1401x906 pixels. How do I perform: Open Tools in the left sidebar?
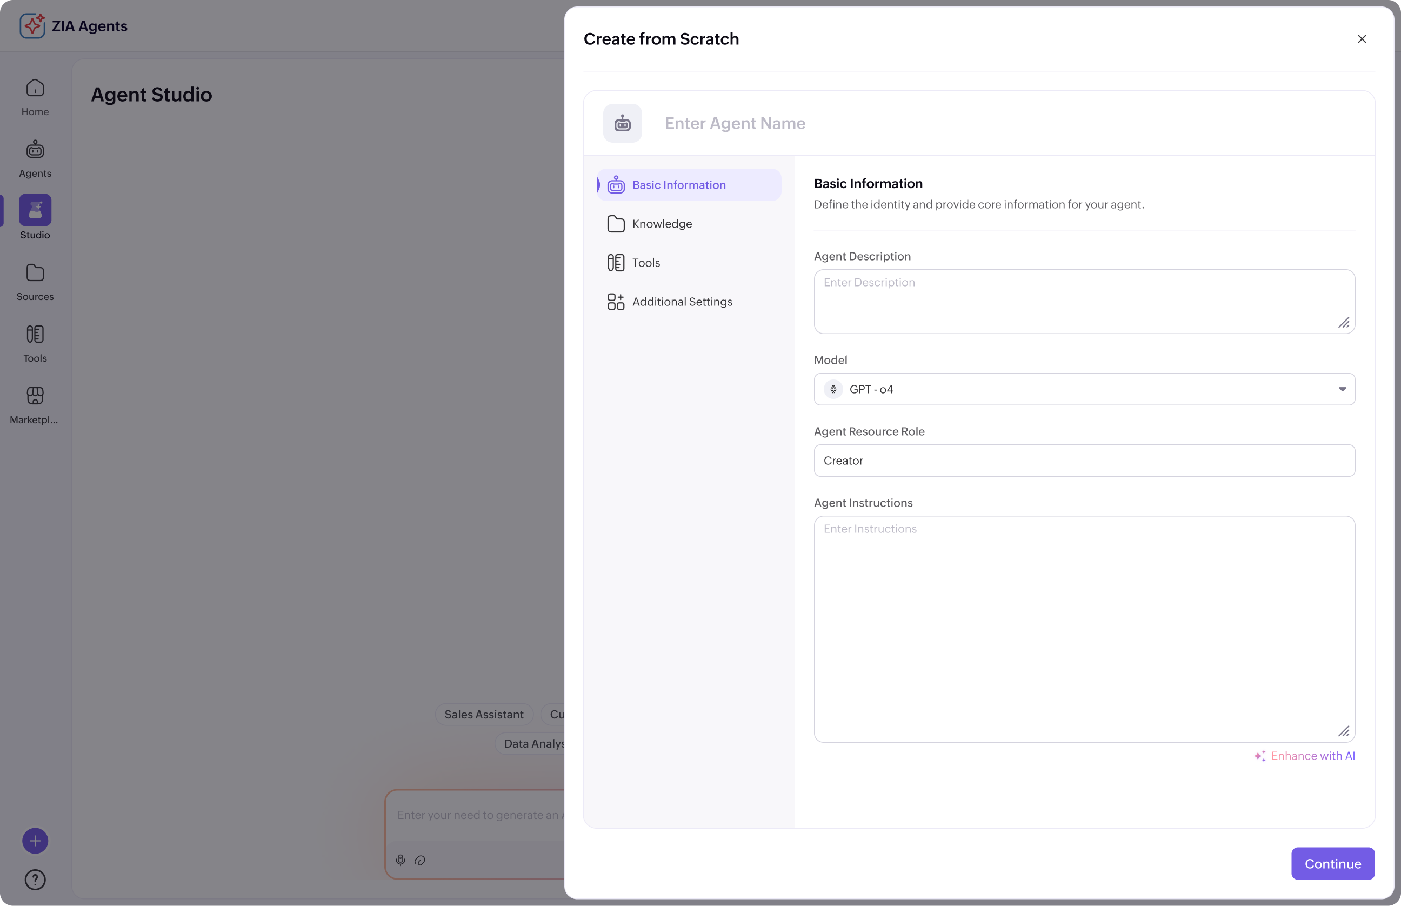[x=35, y=344]
